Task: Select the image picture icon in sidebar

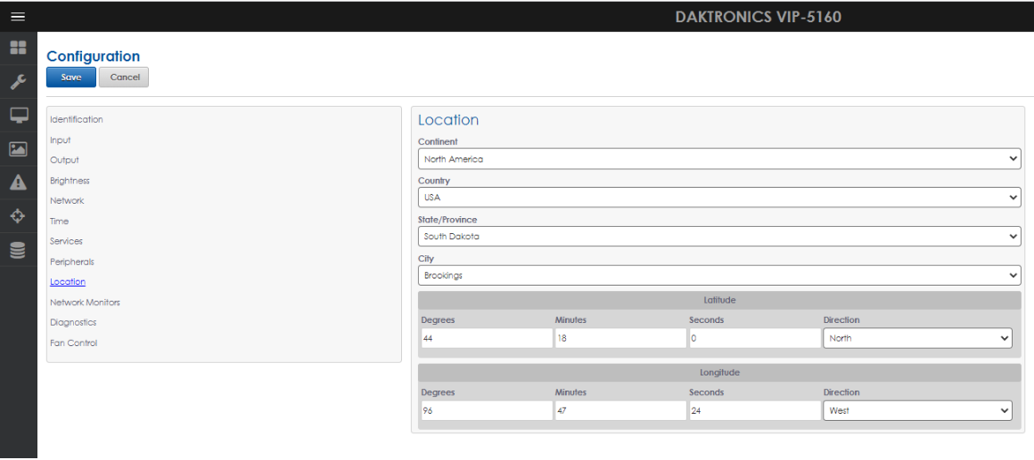Action: (18, 149)
